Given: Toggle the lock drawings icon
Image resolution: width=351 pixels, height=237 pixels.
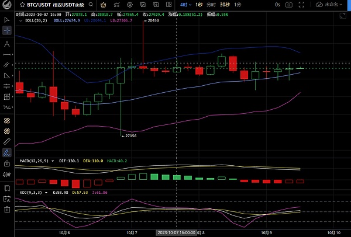Looking at the screenshot, I should 6,164.
